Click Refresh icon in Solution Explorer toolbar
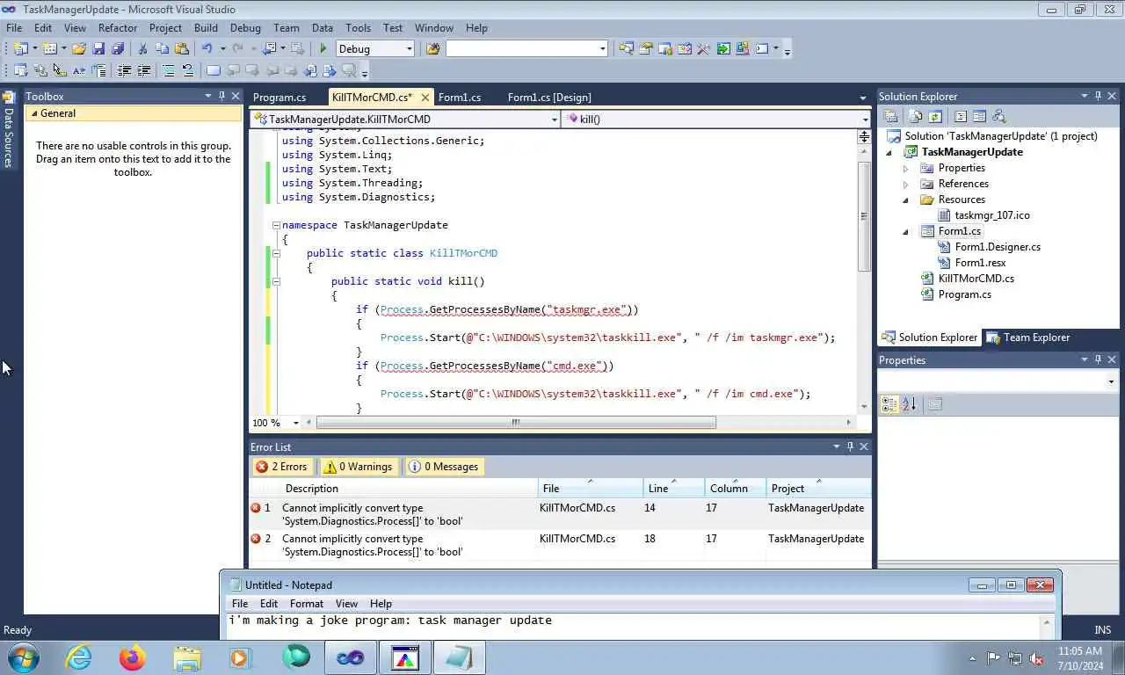1125x675 pixels. tap(935, 117)
